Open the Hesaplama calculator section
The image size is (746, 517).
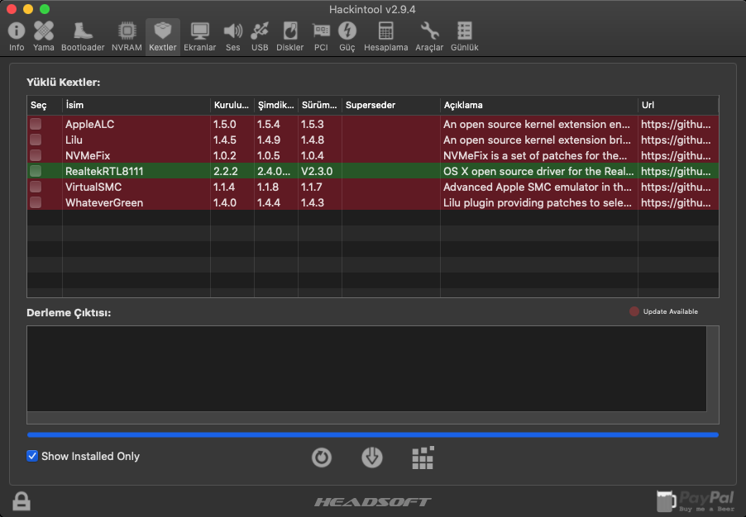pos(386,36)
